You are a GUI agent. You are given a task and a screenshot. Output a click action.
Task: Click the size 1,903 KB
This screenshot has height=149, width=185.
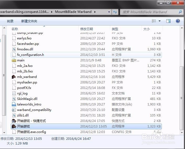154,104
